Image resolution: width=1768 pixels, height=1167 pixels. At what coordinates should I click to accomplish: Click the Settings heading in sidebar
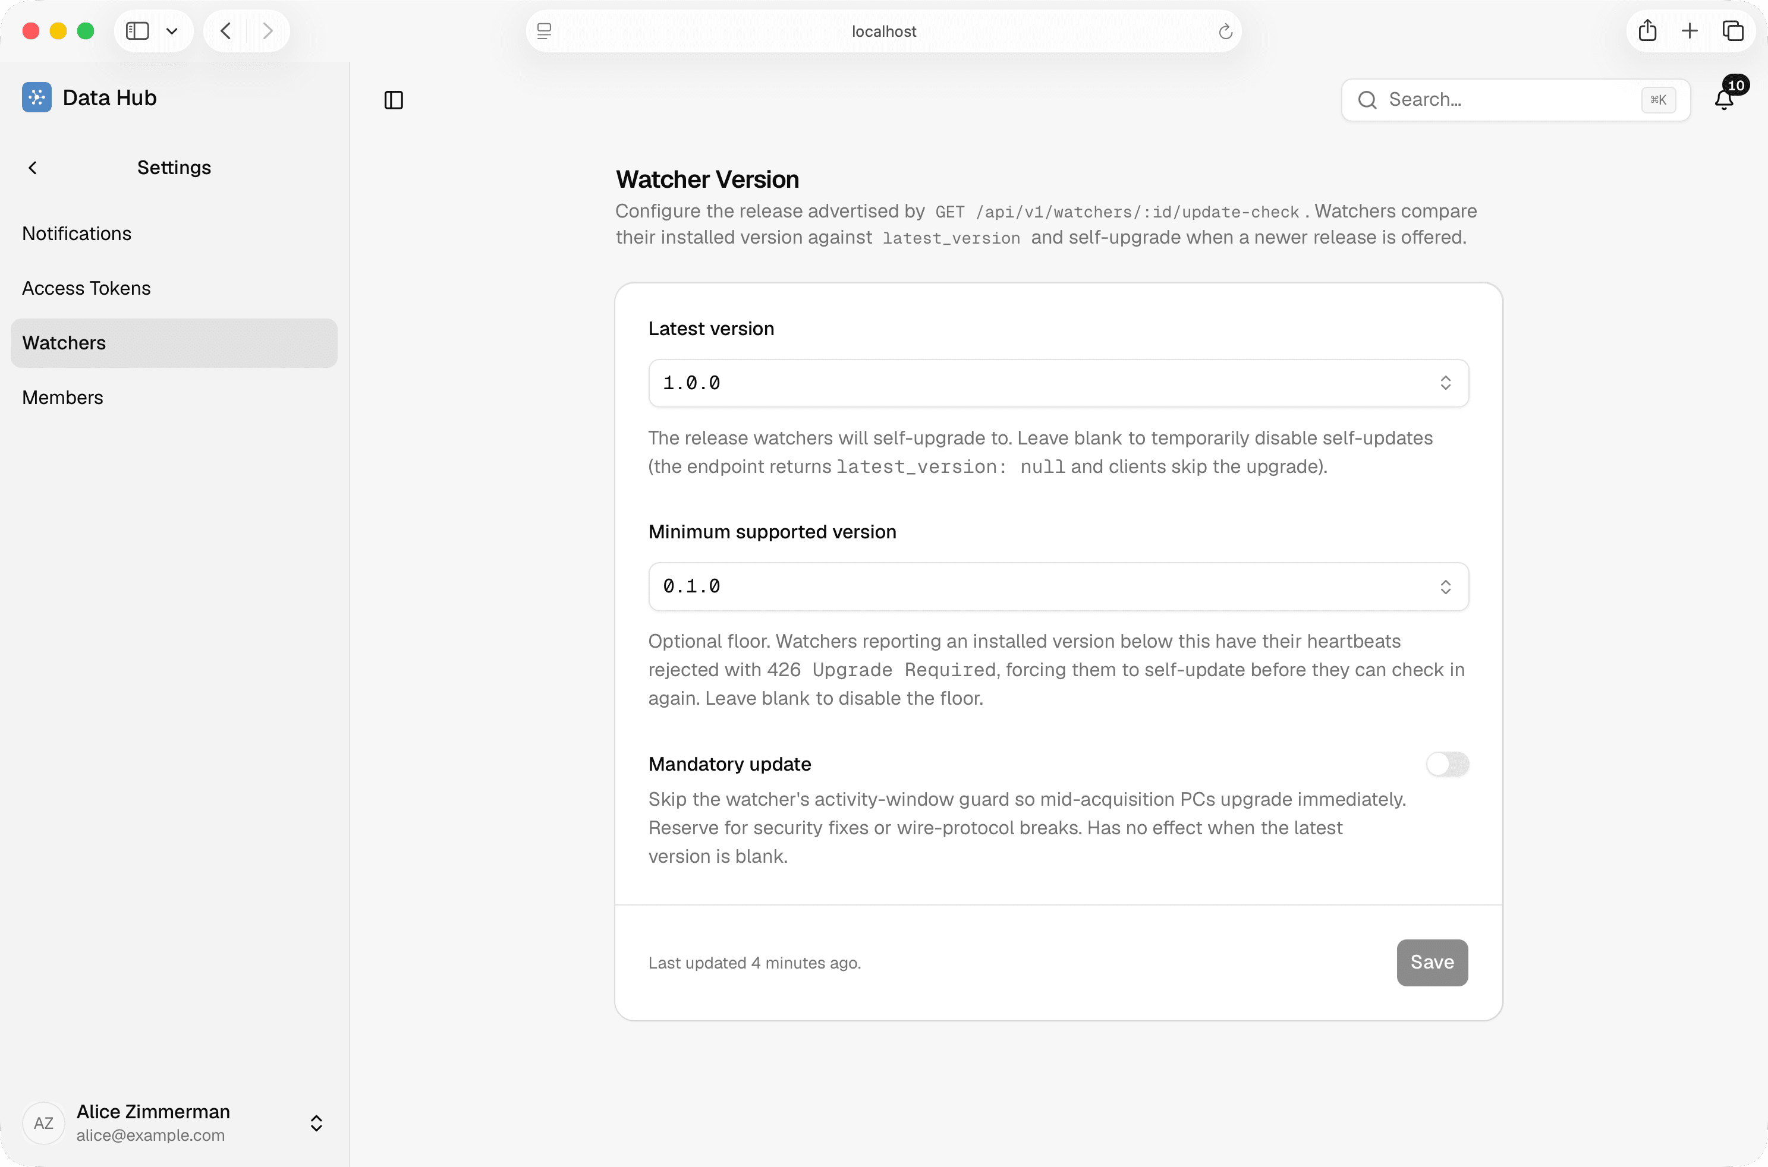(174, 168)
